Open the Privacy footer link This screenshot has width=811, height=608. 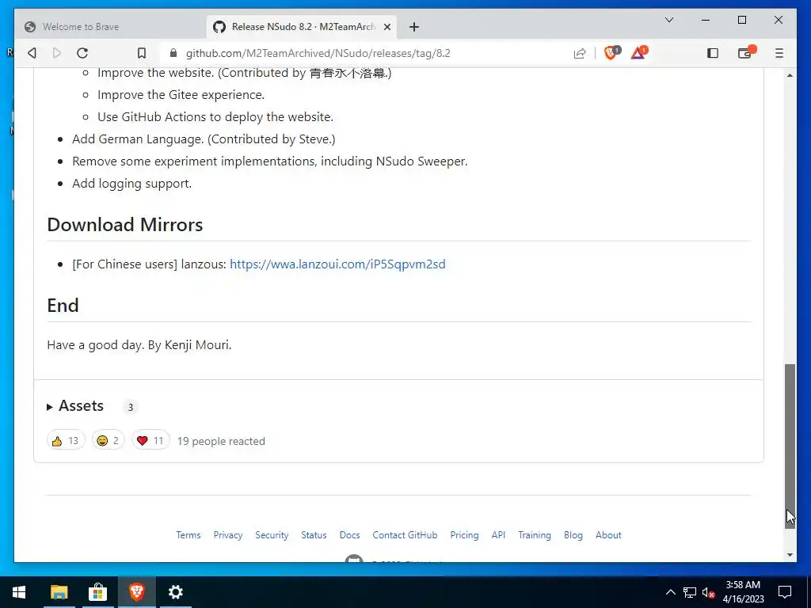(227, 535)
